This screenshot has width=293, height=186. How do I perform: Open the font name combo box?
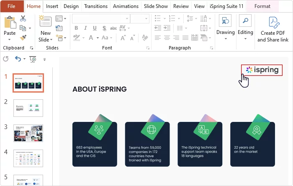(101, 18)
